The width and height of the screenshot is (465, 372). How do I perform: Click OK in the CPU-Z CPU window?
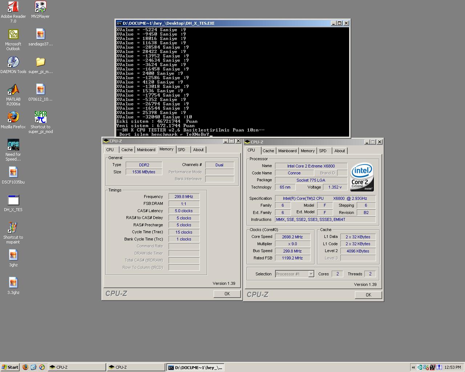tap(368, 295)
